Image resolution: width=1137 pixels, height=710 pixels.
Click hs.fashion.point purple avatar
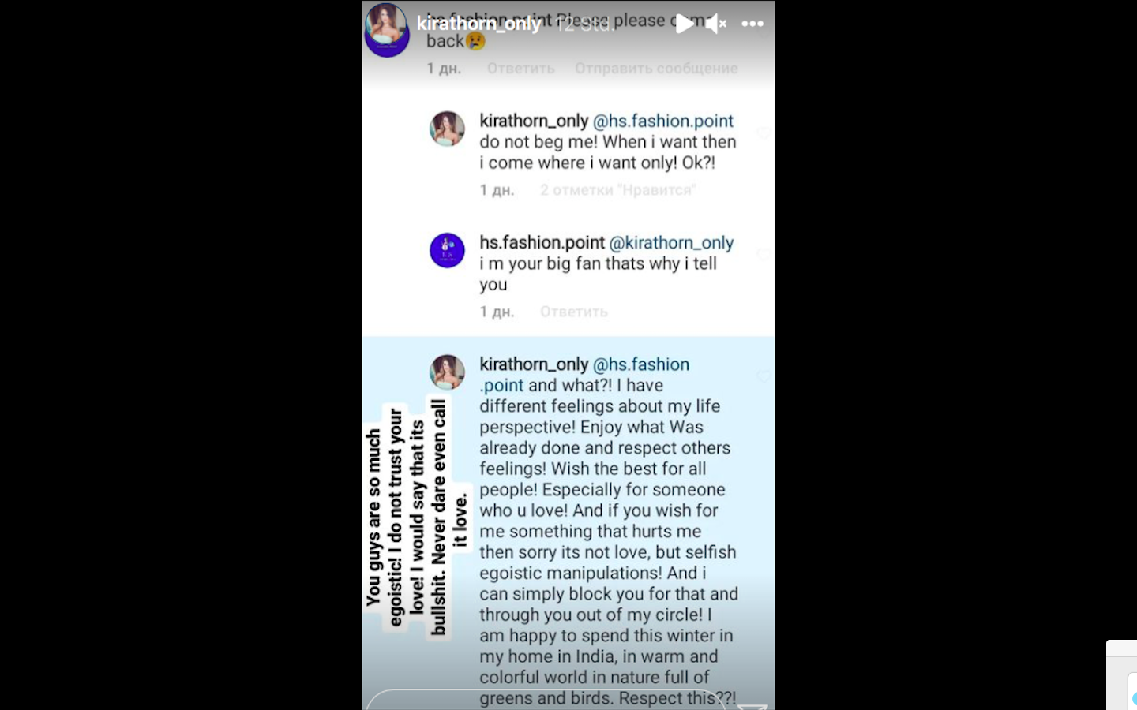[x=447, y=251]
